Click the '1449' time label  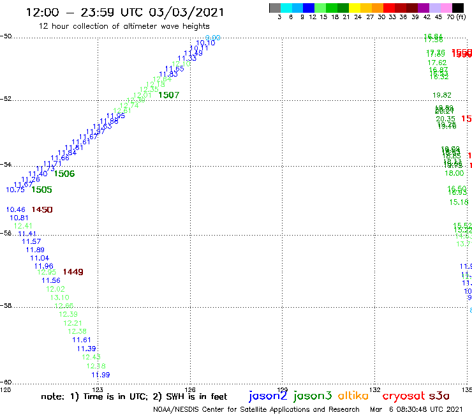(73, 272)
